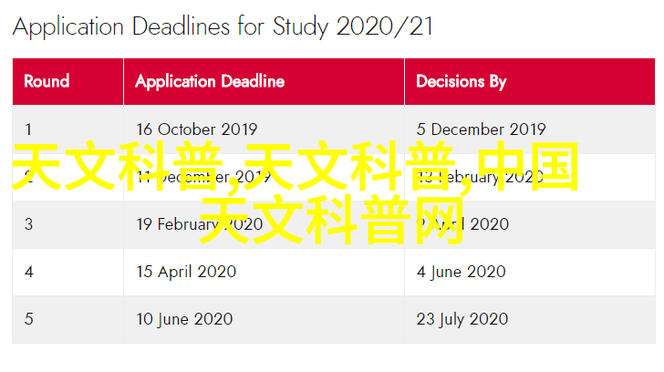Select the February 2020 decision cell in round 2
Image resolution: width=664 pixels, height=372 pixels.
[530, 177]
